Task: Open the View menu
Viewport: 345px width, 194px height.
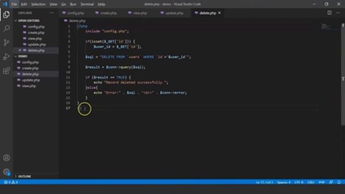Action: [x=53, y=4]
